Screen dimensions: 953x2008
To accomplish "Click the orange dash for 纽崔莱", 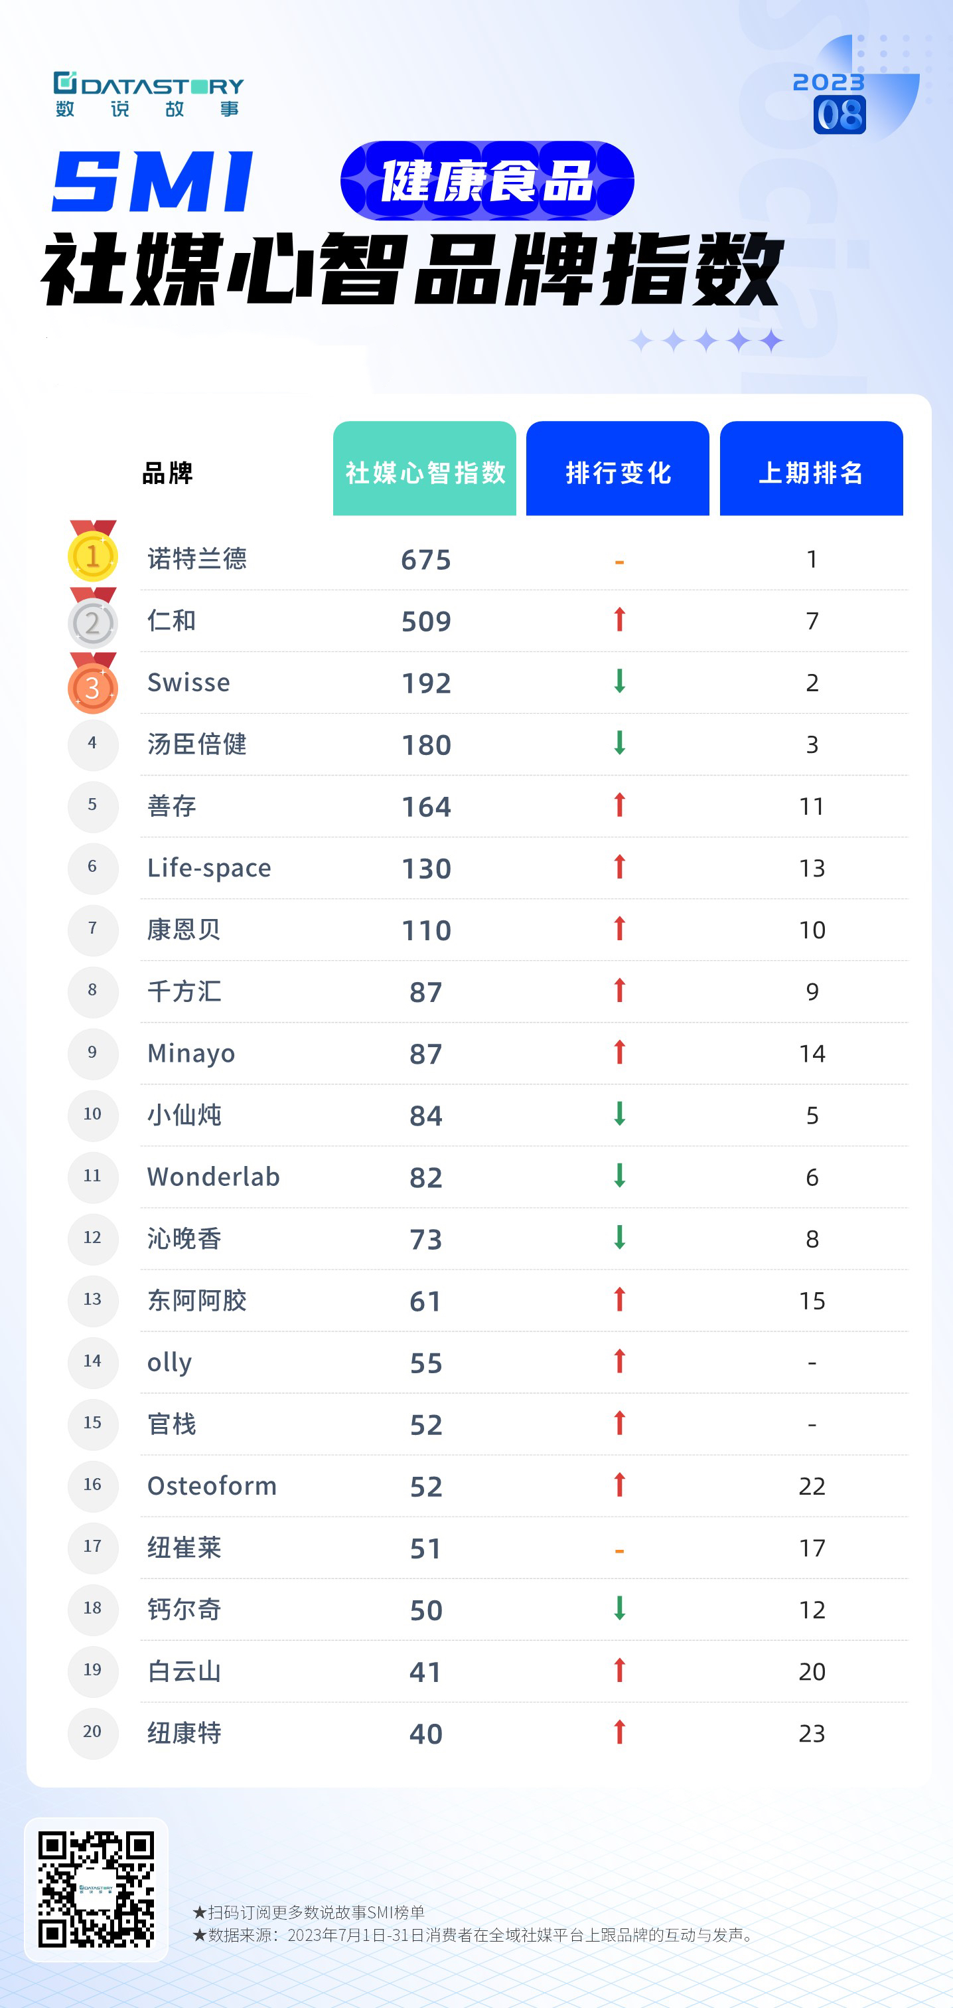I will tap(619, 1550).
